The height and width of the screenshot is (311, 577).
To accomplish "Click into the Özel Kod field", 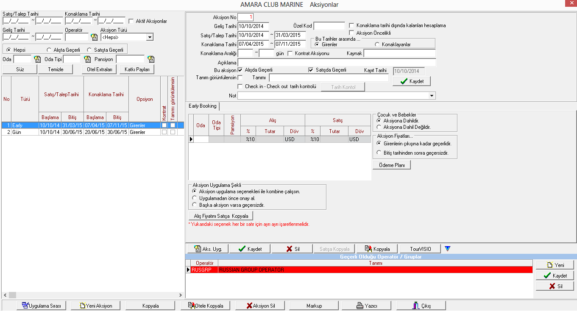I will pos(329,26).
